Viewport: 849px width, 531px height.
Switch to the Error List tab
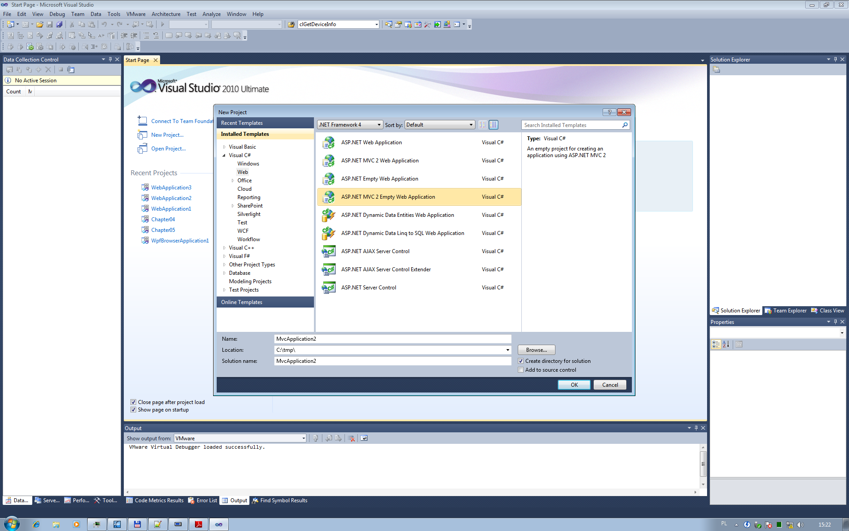click(x=203, y=500)
